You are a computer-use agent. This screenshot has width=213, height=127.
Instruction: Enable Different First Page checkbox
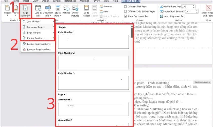click(126, 7)
